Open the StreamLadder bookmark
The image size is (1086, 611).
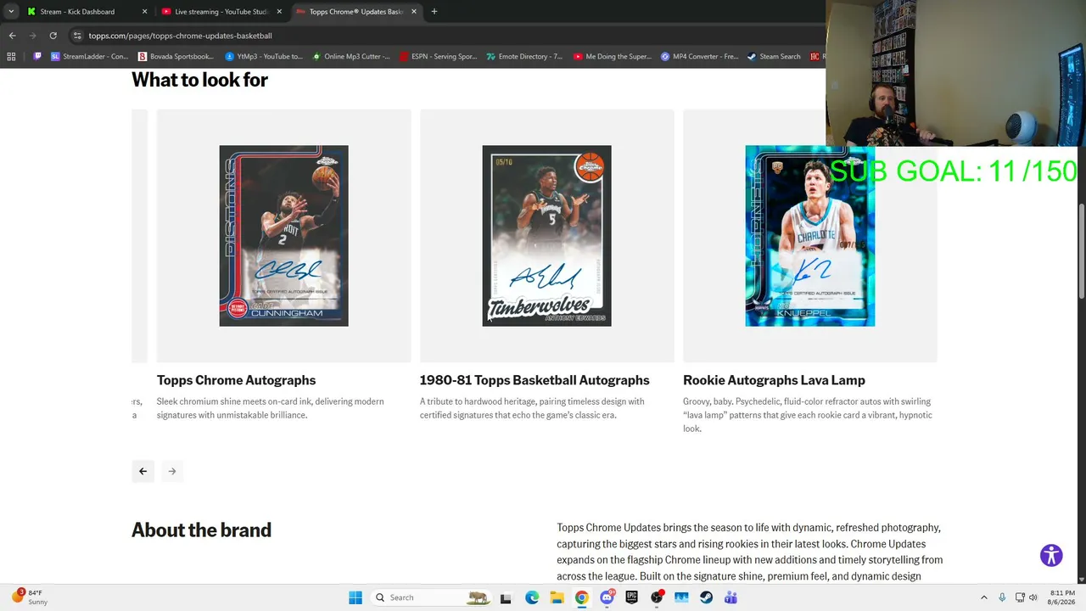tap(89, 57)
